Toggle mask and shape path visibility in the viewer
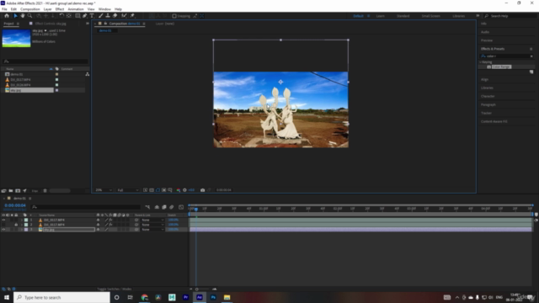This screenshot has height=303, width=539. point(157,190)
